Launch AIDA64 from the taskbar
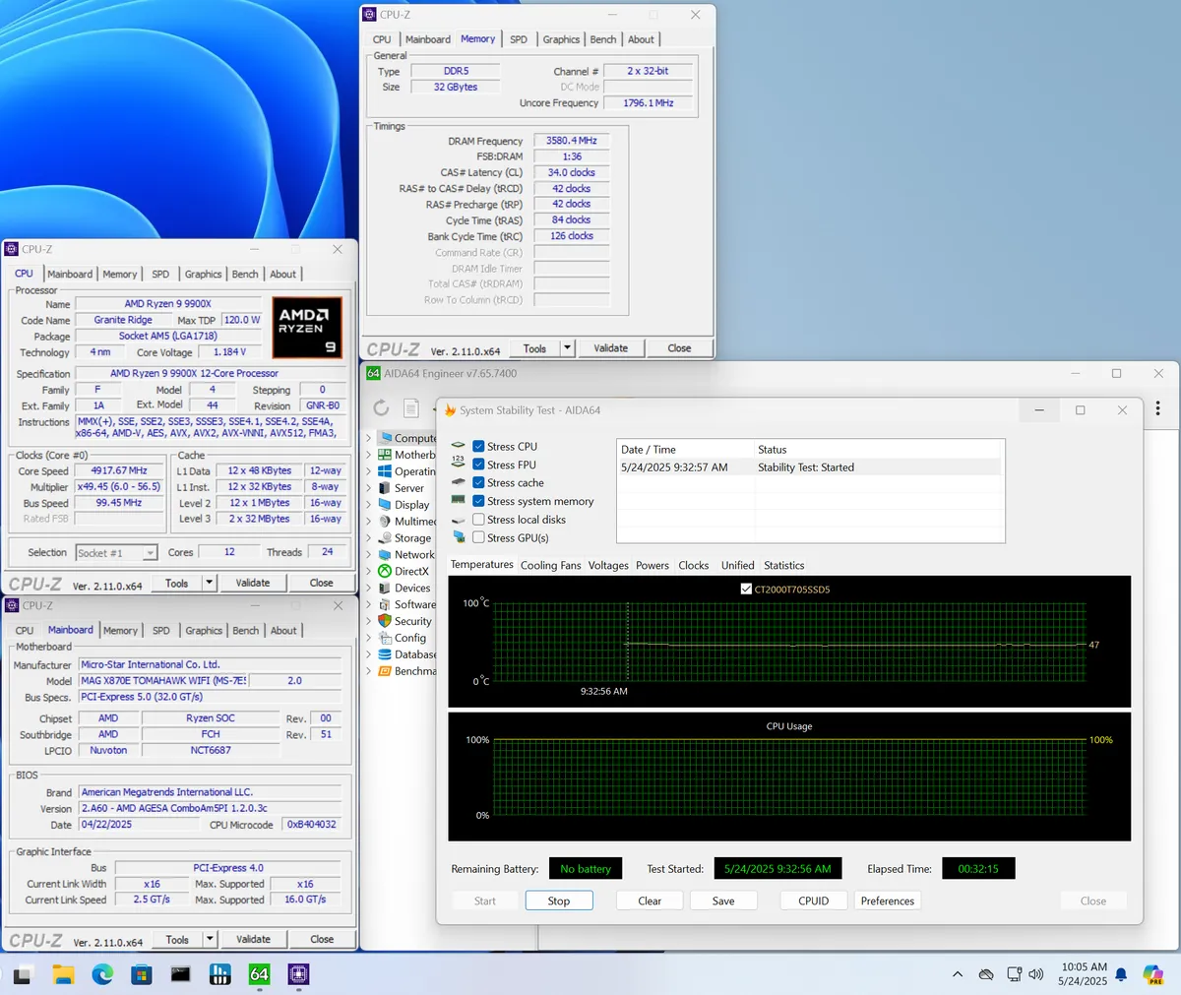The width and height of the screenshot is (1181, 995). 259,974
